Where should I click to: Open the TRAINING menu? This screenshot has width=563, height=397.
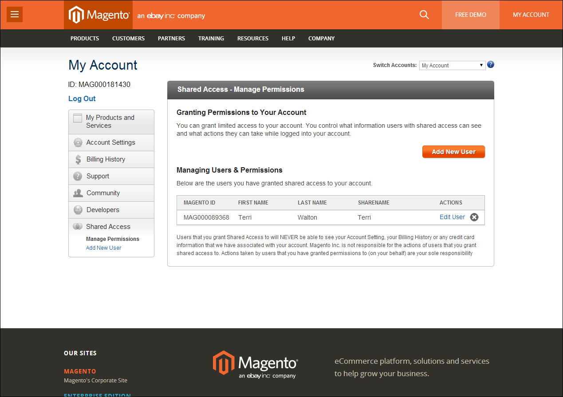pos(211,39)
